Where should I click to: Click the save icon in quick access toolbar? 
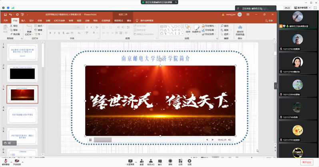coord(5,14)
